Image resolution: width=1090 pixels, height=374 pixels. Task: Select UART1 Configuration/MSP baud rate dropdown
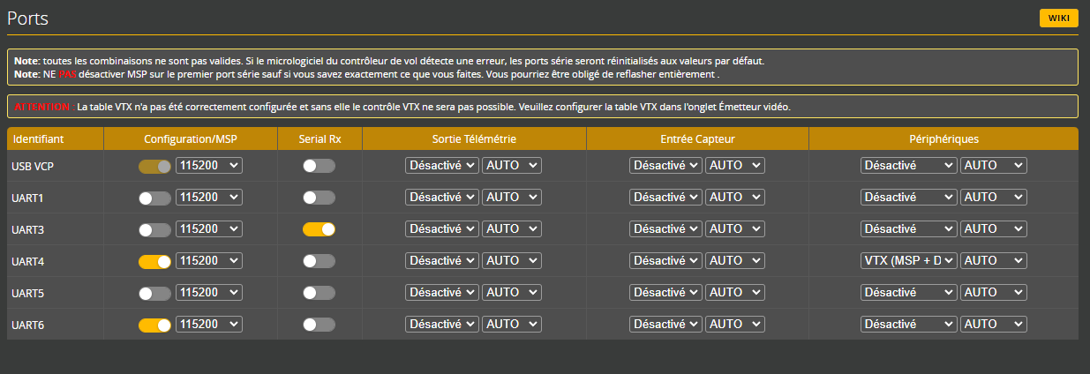[x=209, y=198]
